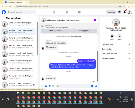Mute this chat with the bell icon
135x108 pixels.
tap(112, 36)
